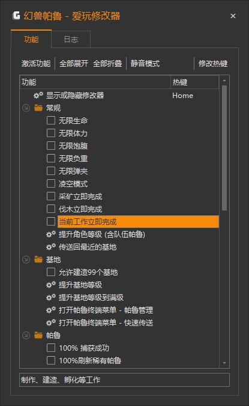Collapse the 常规 group arrow

click(x=26, y=108)
